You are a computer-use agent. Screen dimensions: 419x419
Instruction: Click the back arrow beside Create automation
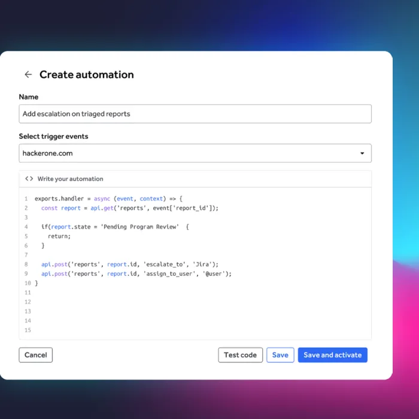[x=28, y=75]
